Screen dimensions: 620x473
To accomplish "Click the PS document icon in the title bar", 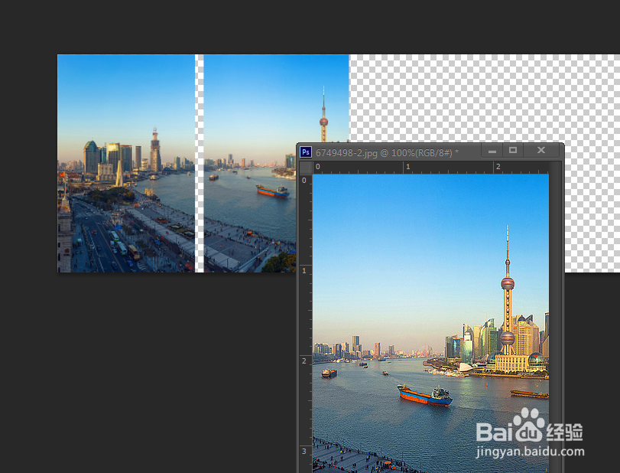I will pyautogui.click(x=306, y=151).
